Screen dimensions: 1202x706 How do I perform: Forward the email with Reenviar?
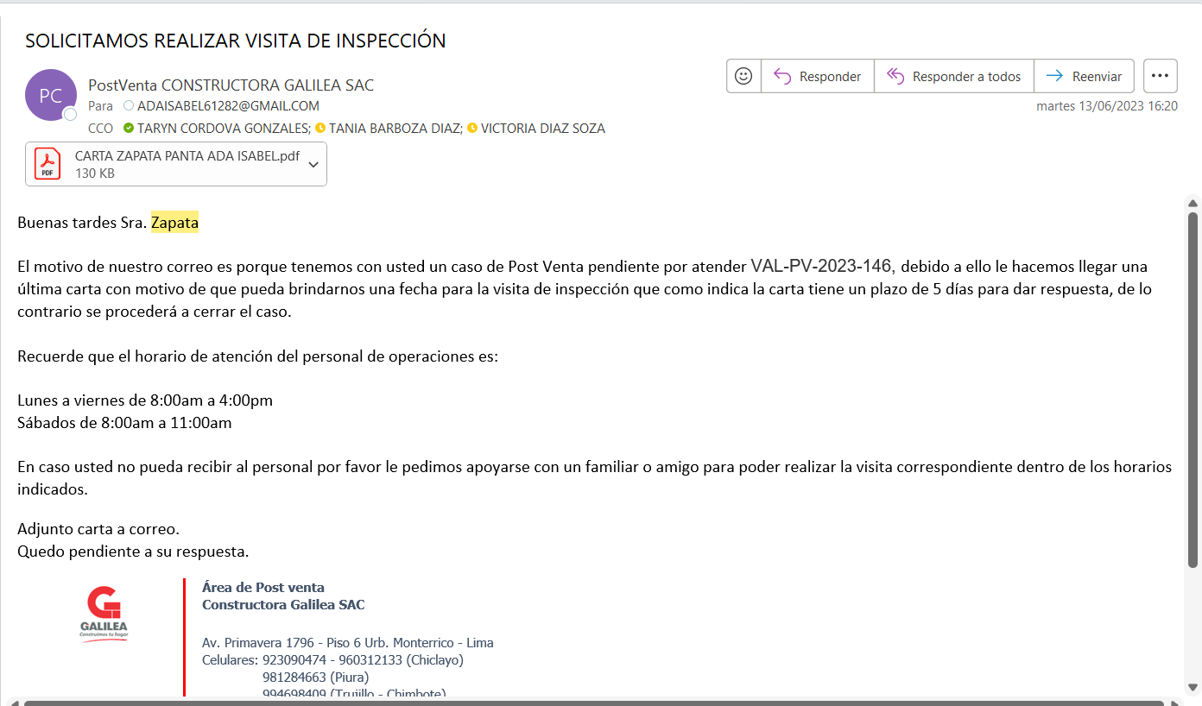[1085, 76]
